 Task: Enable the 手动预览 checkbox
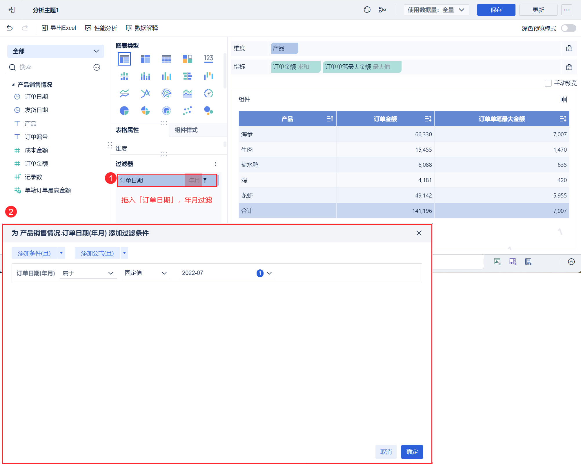[548, 83]
